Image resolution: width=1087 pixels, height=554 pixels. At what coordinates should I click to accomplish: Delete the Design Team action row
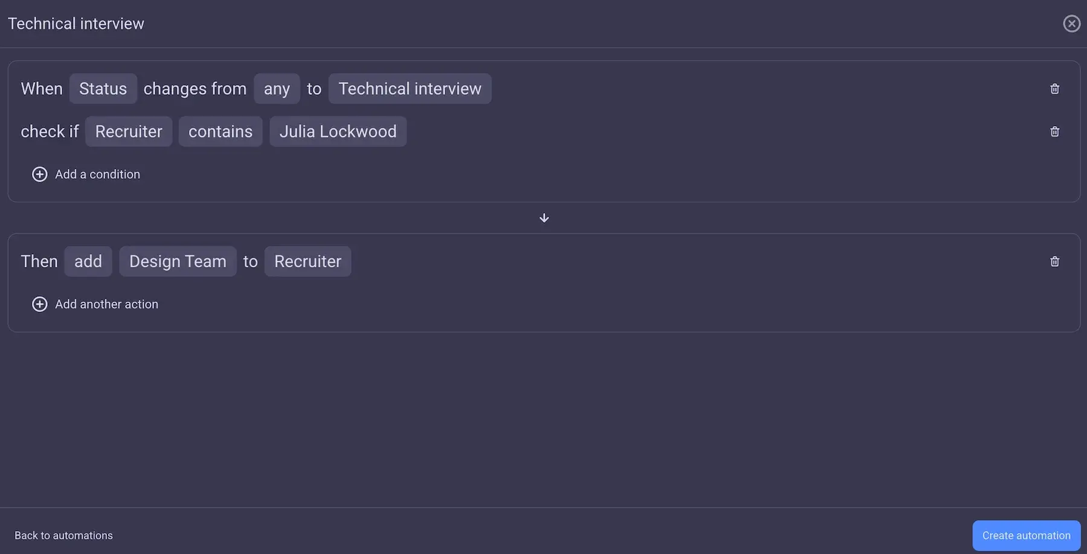[x=1054, y=261]
